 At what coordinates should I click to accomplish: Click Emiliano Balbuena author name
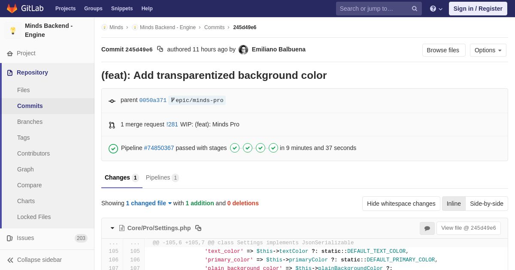(x=279, y=49)
